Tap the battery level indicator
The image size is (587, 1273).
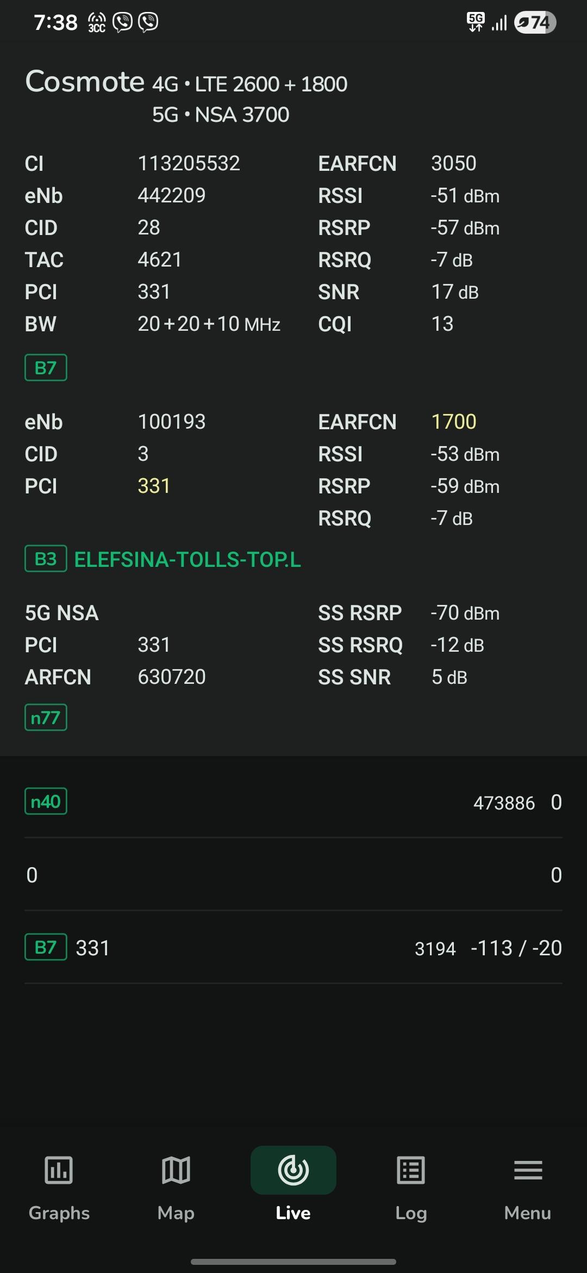pos(535,22)
